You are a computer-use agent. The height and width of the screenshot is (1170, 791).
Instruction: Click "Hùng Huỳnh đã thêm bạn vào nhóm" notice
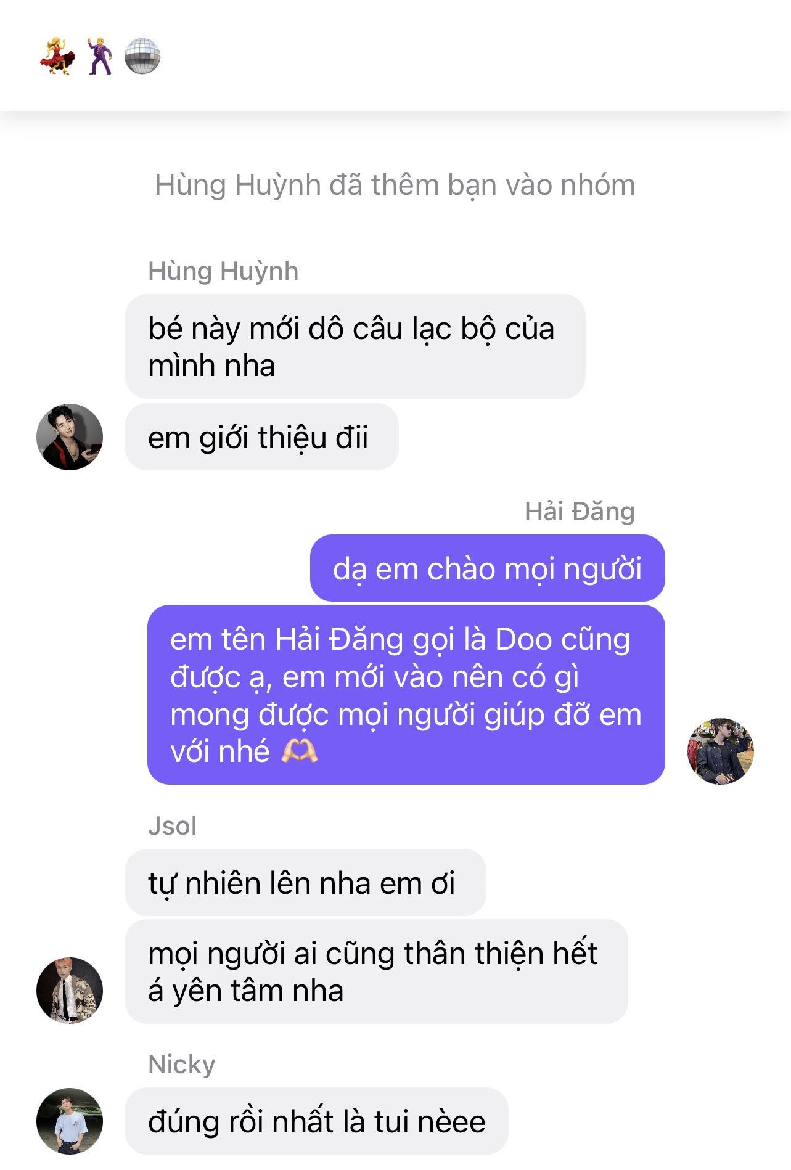(x=395, y=185)
